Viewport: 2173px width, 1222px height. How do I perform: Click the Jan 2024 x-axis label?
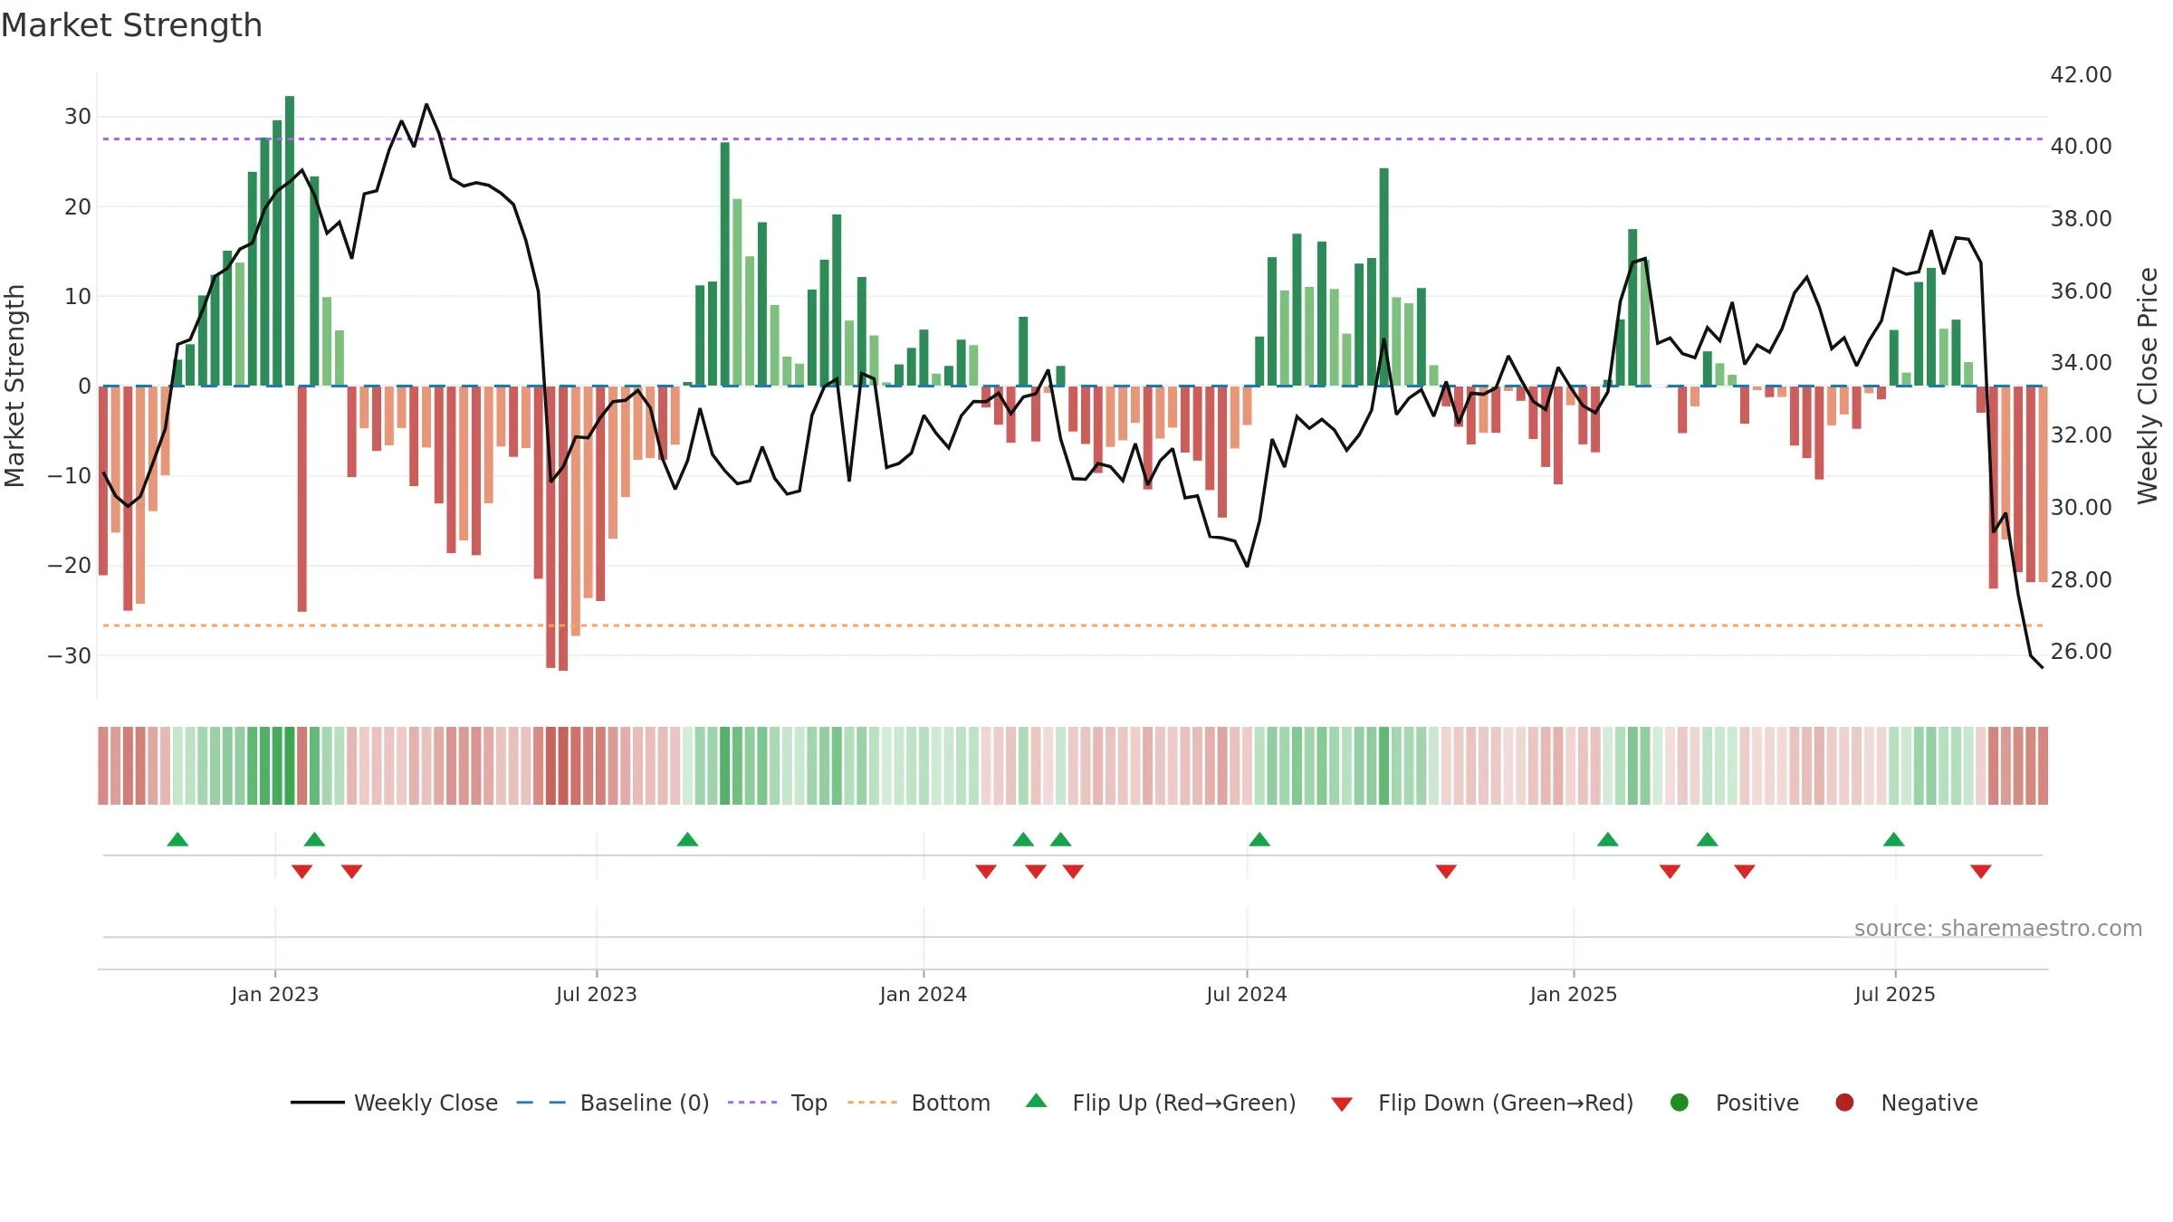pyautogui.click(x=924, y=994)
